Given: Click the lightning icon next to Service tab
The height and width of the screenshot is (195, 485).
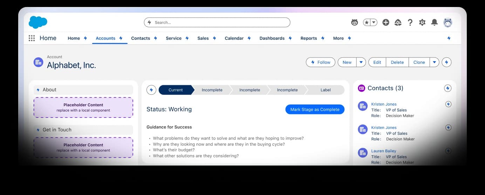Looking at the screenshot, I should 187,38.
